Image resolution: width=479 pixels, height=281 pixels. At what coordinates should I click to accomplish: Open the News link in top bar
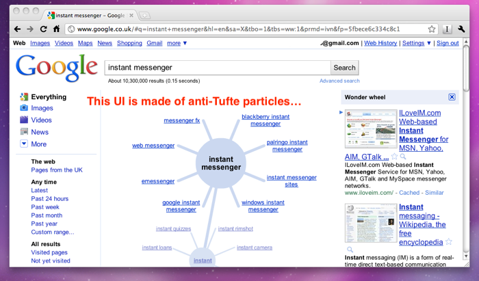point(105,43)
